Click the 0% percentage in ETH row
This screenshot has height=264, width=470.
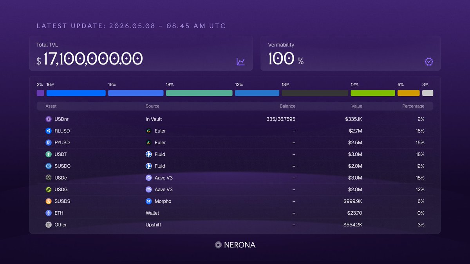coord(421,213)
